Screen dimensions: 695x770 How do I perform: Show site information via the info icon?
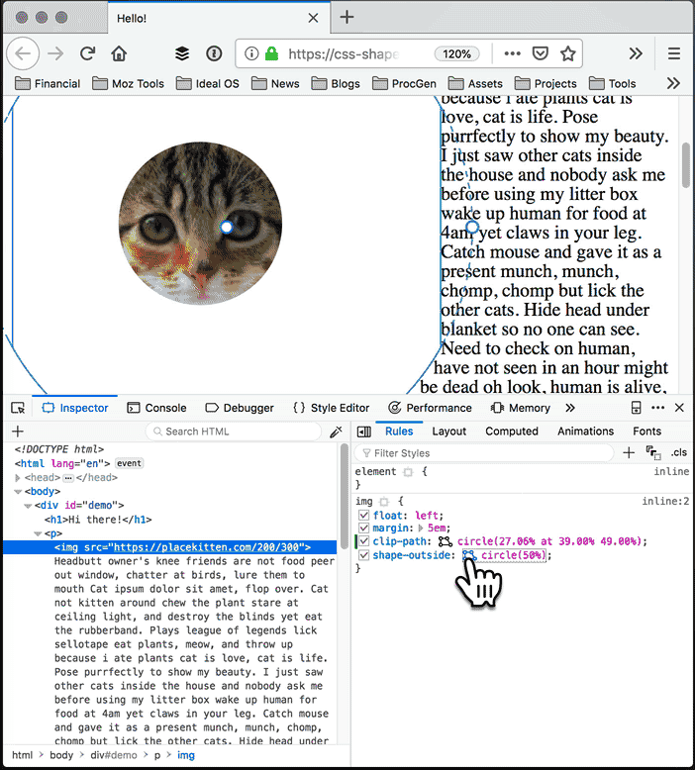(251, 53)
